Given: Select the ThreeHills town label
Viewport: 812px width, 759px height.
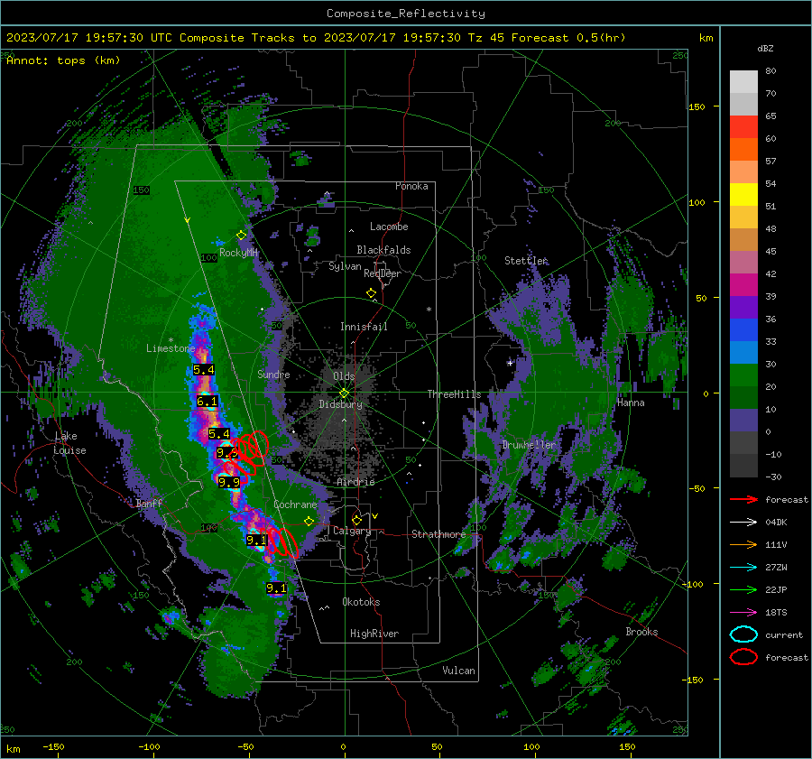Looking at the screenshot, I should pyautogui.click(x=454, y=394).
